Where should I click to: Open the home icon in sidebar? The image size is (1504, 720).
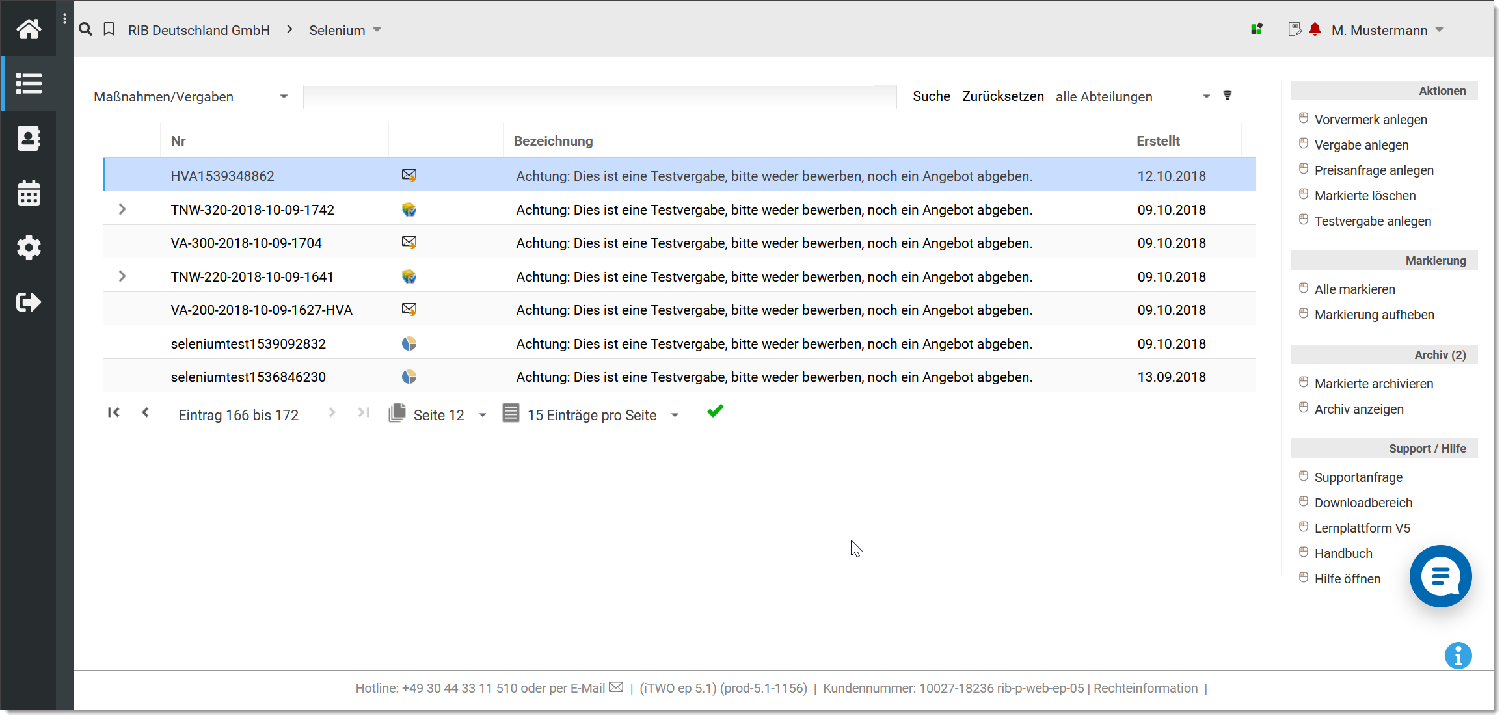click(29, 29)
